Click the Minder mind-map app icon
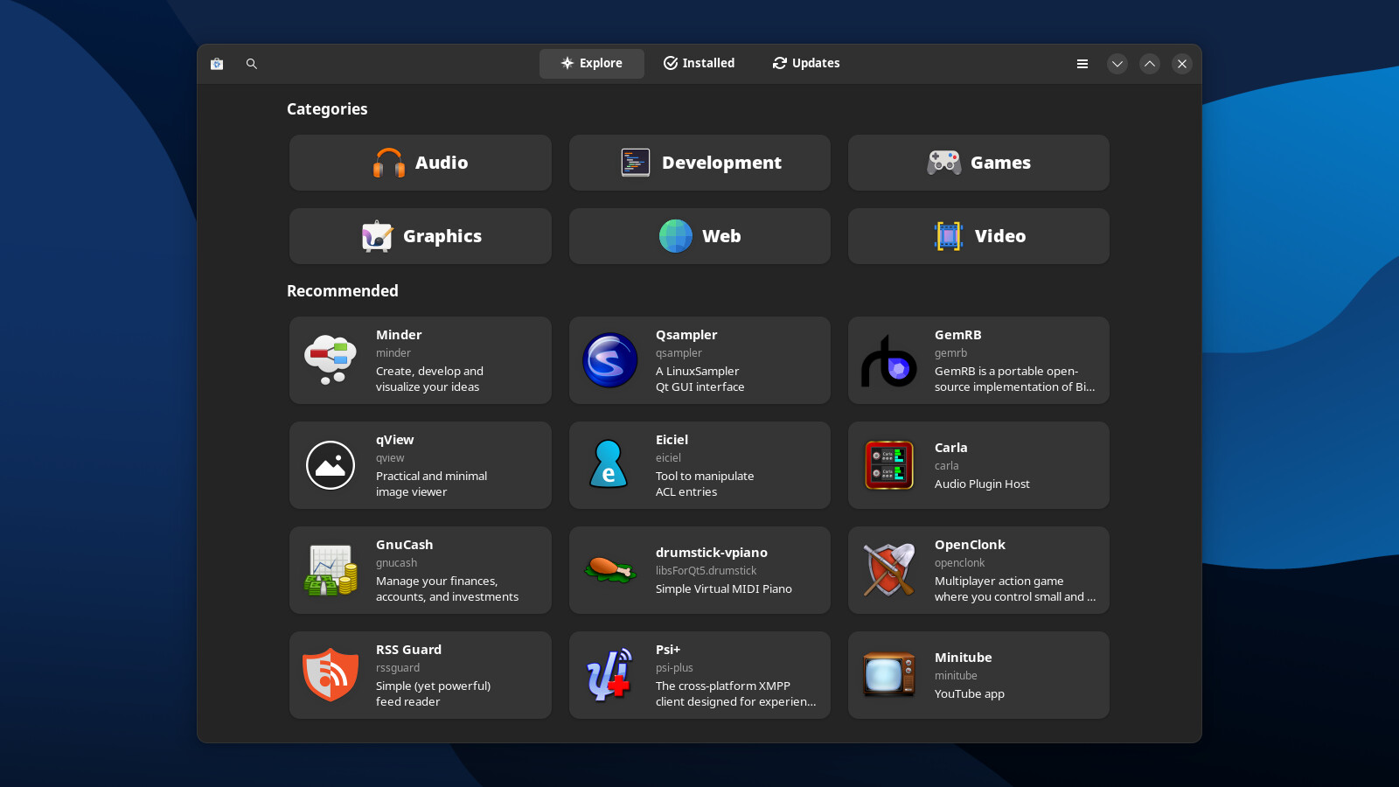The image size is (1399, 787). click(x=331, y=360)
